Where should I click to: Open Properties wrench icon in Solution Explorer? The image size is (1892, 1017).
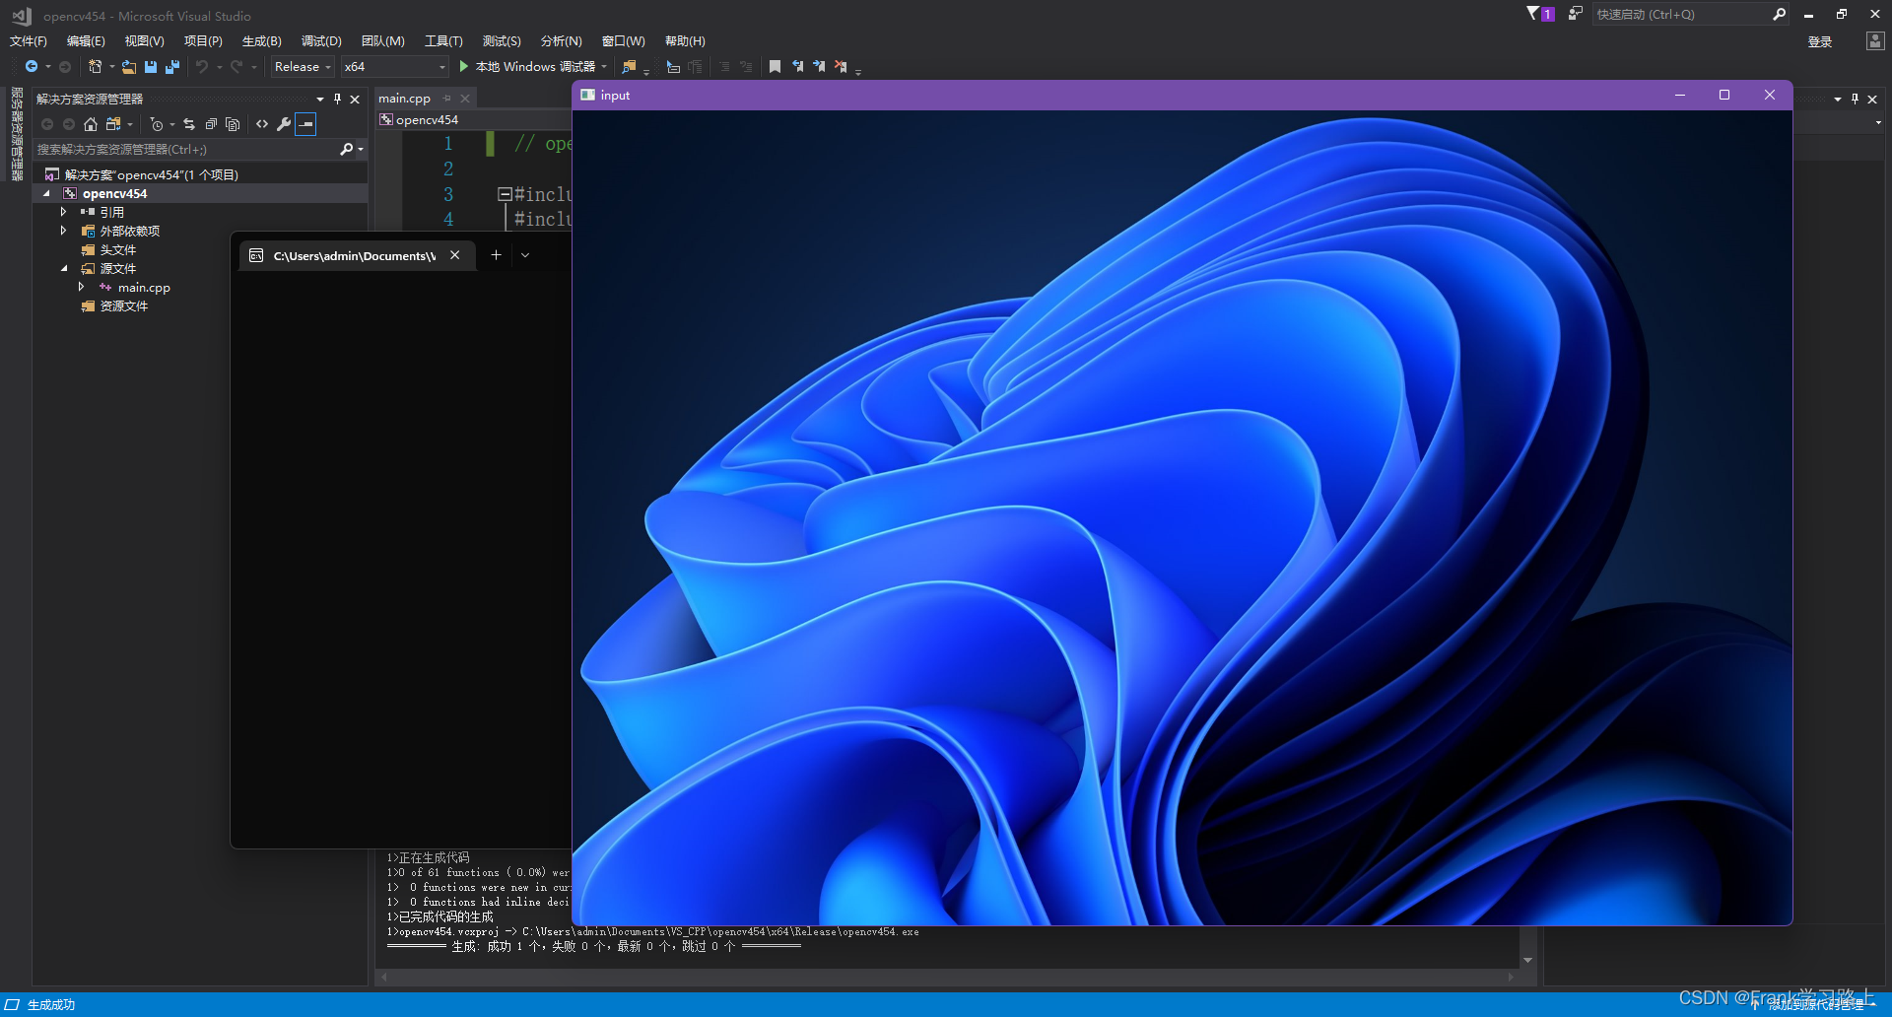(284, 124)
